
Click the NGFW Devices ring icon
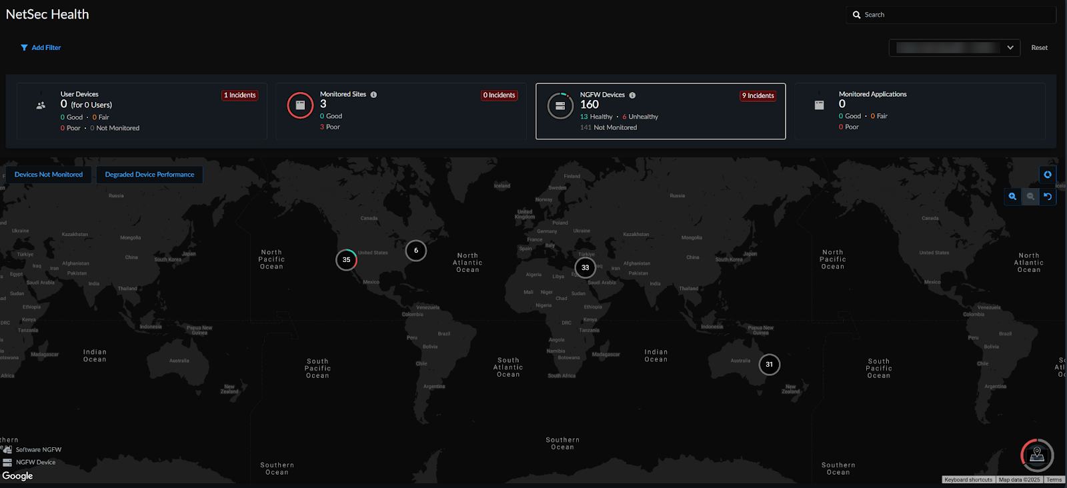coord(560,106)
